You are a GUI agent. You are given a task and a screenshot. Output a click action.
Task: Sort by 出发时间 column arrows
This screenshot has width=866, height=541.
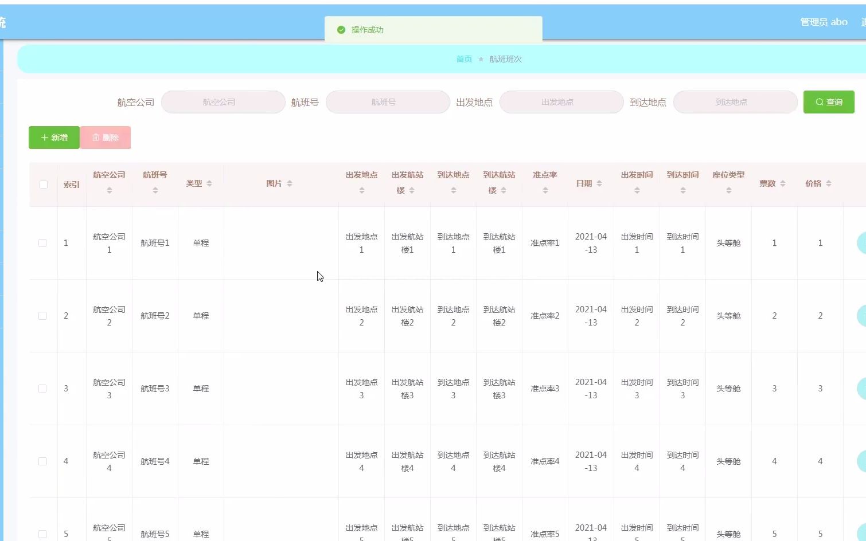[637, 190]
